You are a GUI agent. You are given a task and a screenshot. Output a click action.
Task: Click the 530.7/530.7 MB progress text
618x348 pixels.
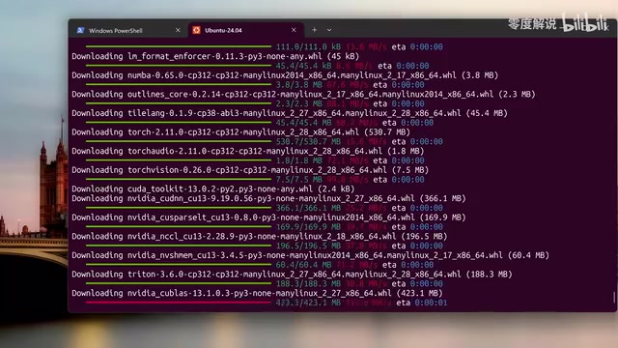[308, 142]
